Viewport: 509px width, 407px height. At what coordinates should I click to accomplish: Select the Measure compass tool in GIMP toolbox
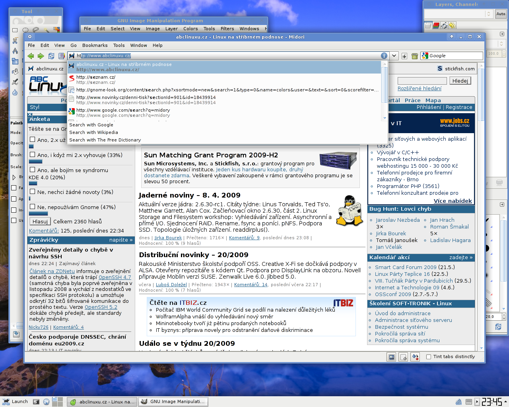tap(15, 51)
